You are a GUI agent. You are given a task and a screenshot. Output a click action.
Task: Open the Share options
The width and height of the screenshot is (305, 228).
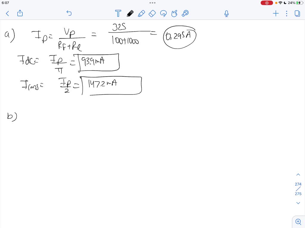[x=20, y=13]
